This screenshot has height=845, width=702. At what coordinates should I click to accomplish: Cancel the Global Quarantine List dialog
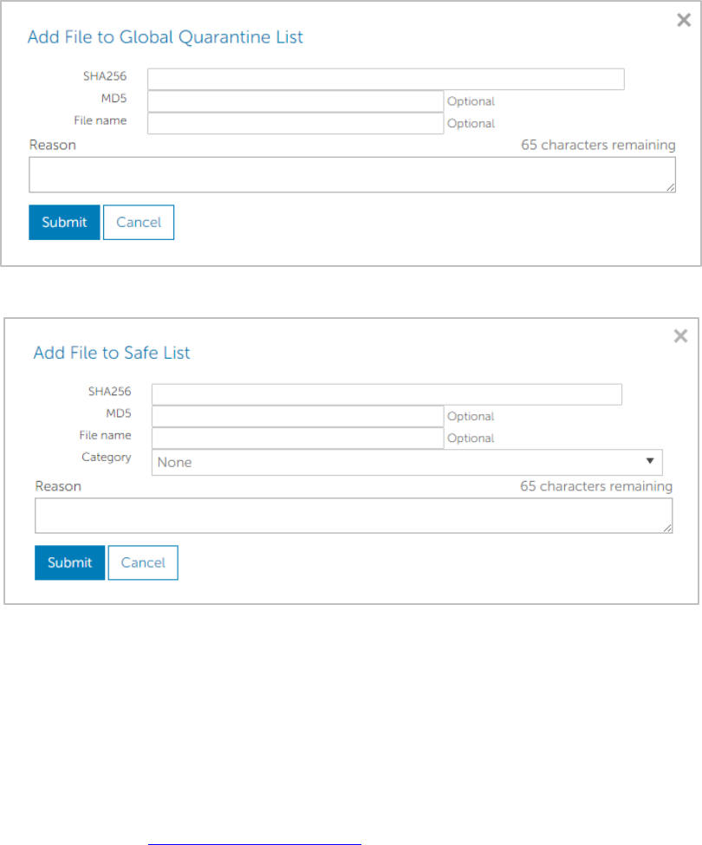point(139,222)
